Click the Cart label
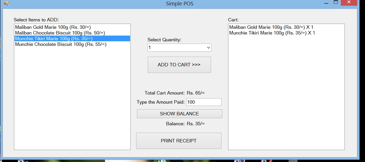 point(233,20)
